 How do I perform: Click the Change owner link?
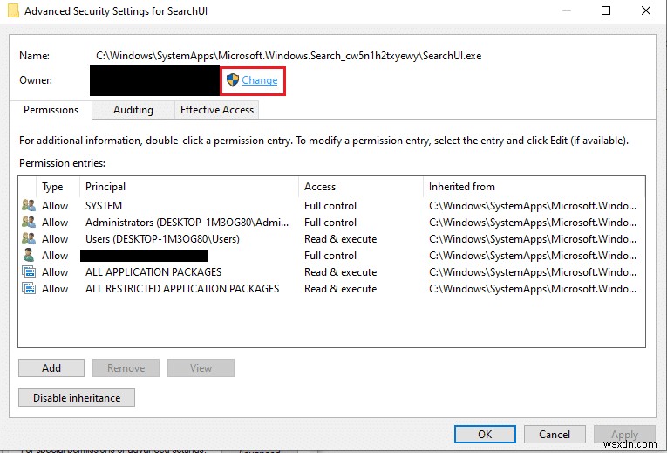coord(259,80)
